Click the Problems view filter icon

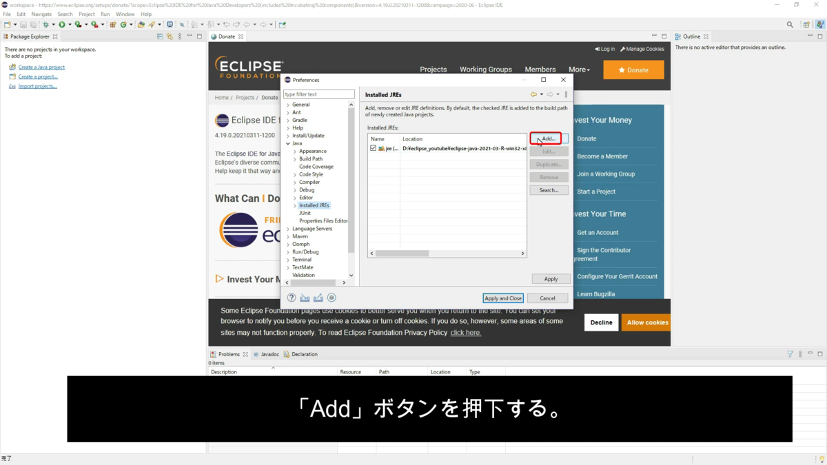[x=790, y=354]
